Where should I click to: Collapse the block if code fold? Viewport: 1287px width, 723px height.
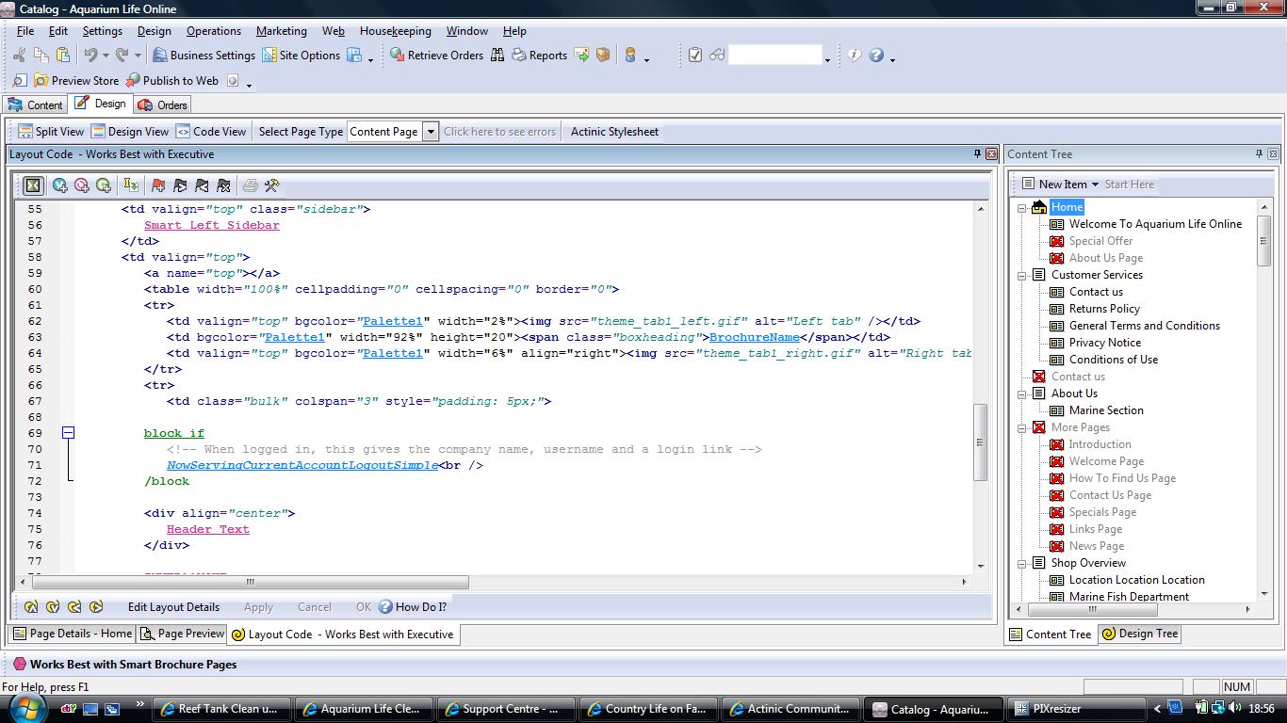(x=68, y=433)
